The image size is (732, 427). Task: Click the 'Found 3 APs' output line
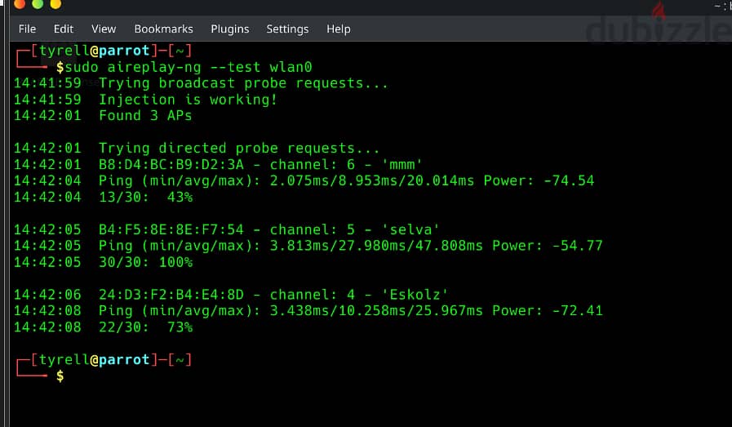145,115
